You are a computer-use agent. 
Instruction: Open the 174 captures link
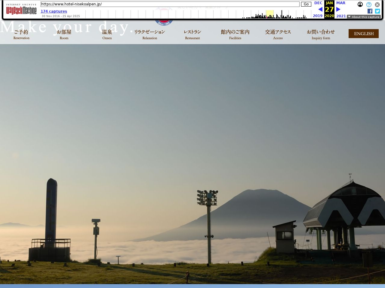coord(54,11)
